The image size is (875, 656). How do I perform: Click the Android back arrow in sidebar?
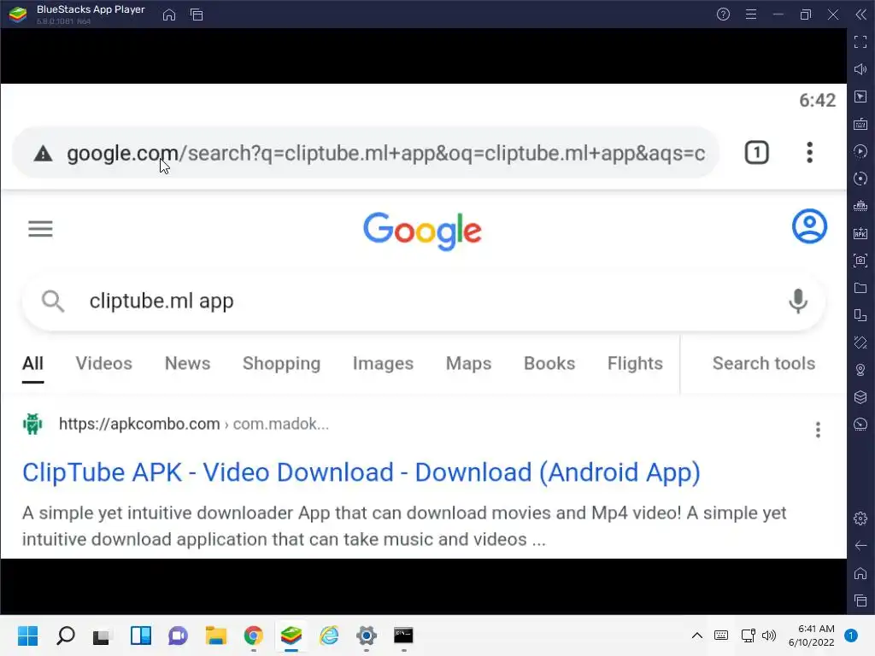(x=860, y=546)
